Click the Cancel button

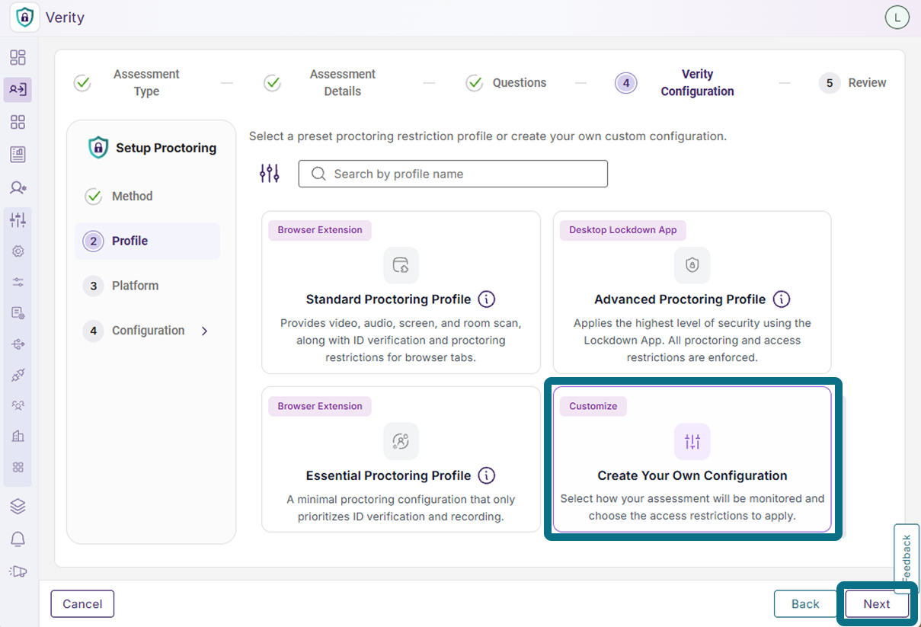pos(82,604)
